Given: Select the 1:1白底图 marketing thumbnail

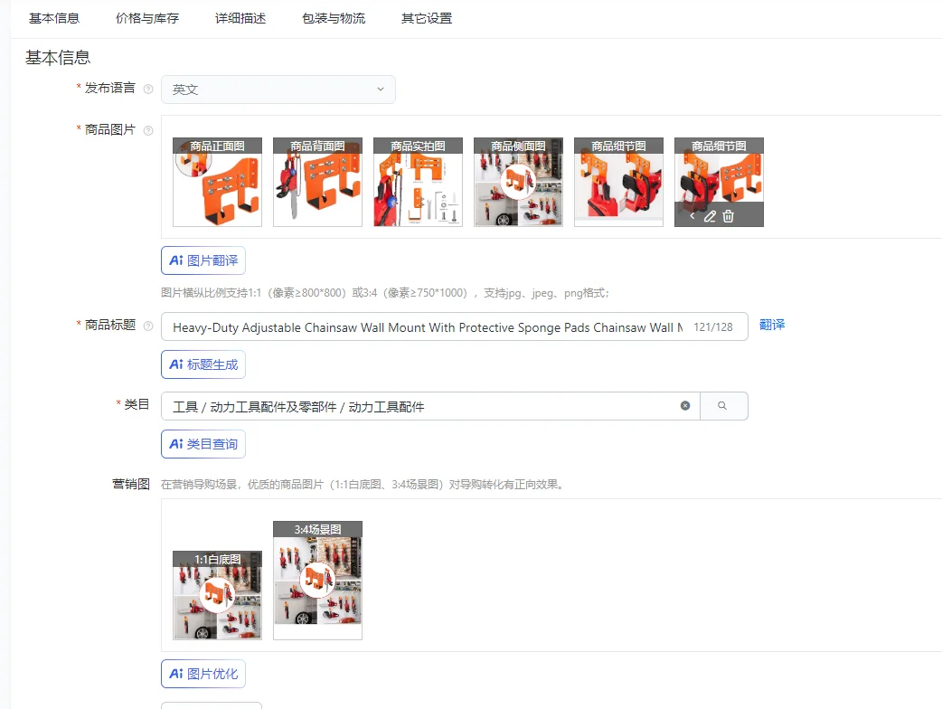Looking at the screenshot, I should [218, 595].
